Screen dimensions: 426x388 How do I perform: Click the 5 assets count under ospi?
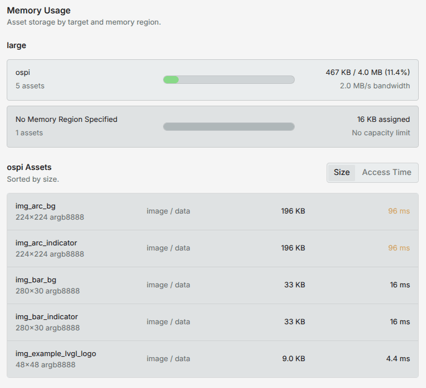pos(30,86)
